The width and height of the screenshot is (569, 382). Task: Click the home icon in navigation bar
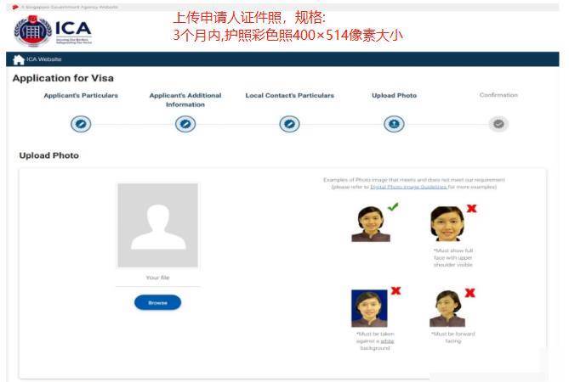pos(18,59)
